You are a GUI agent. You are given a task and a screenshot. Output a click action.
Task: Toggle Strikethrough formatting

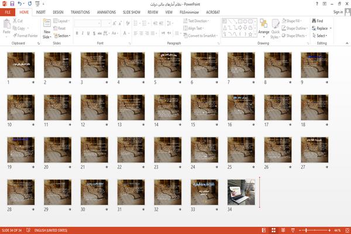tap(99, 33)
